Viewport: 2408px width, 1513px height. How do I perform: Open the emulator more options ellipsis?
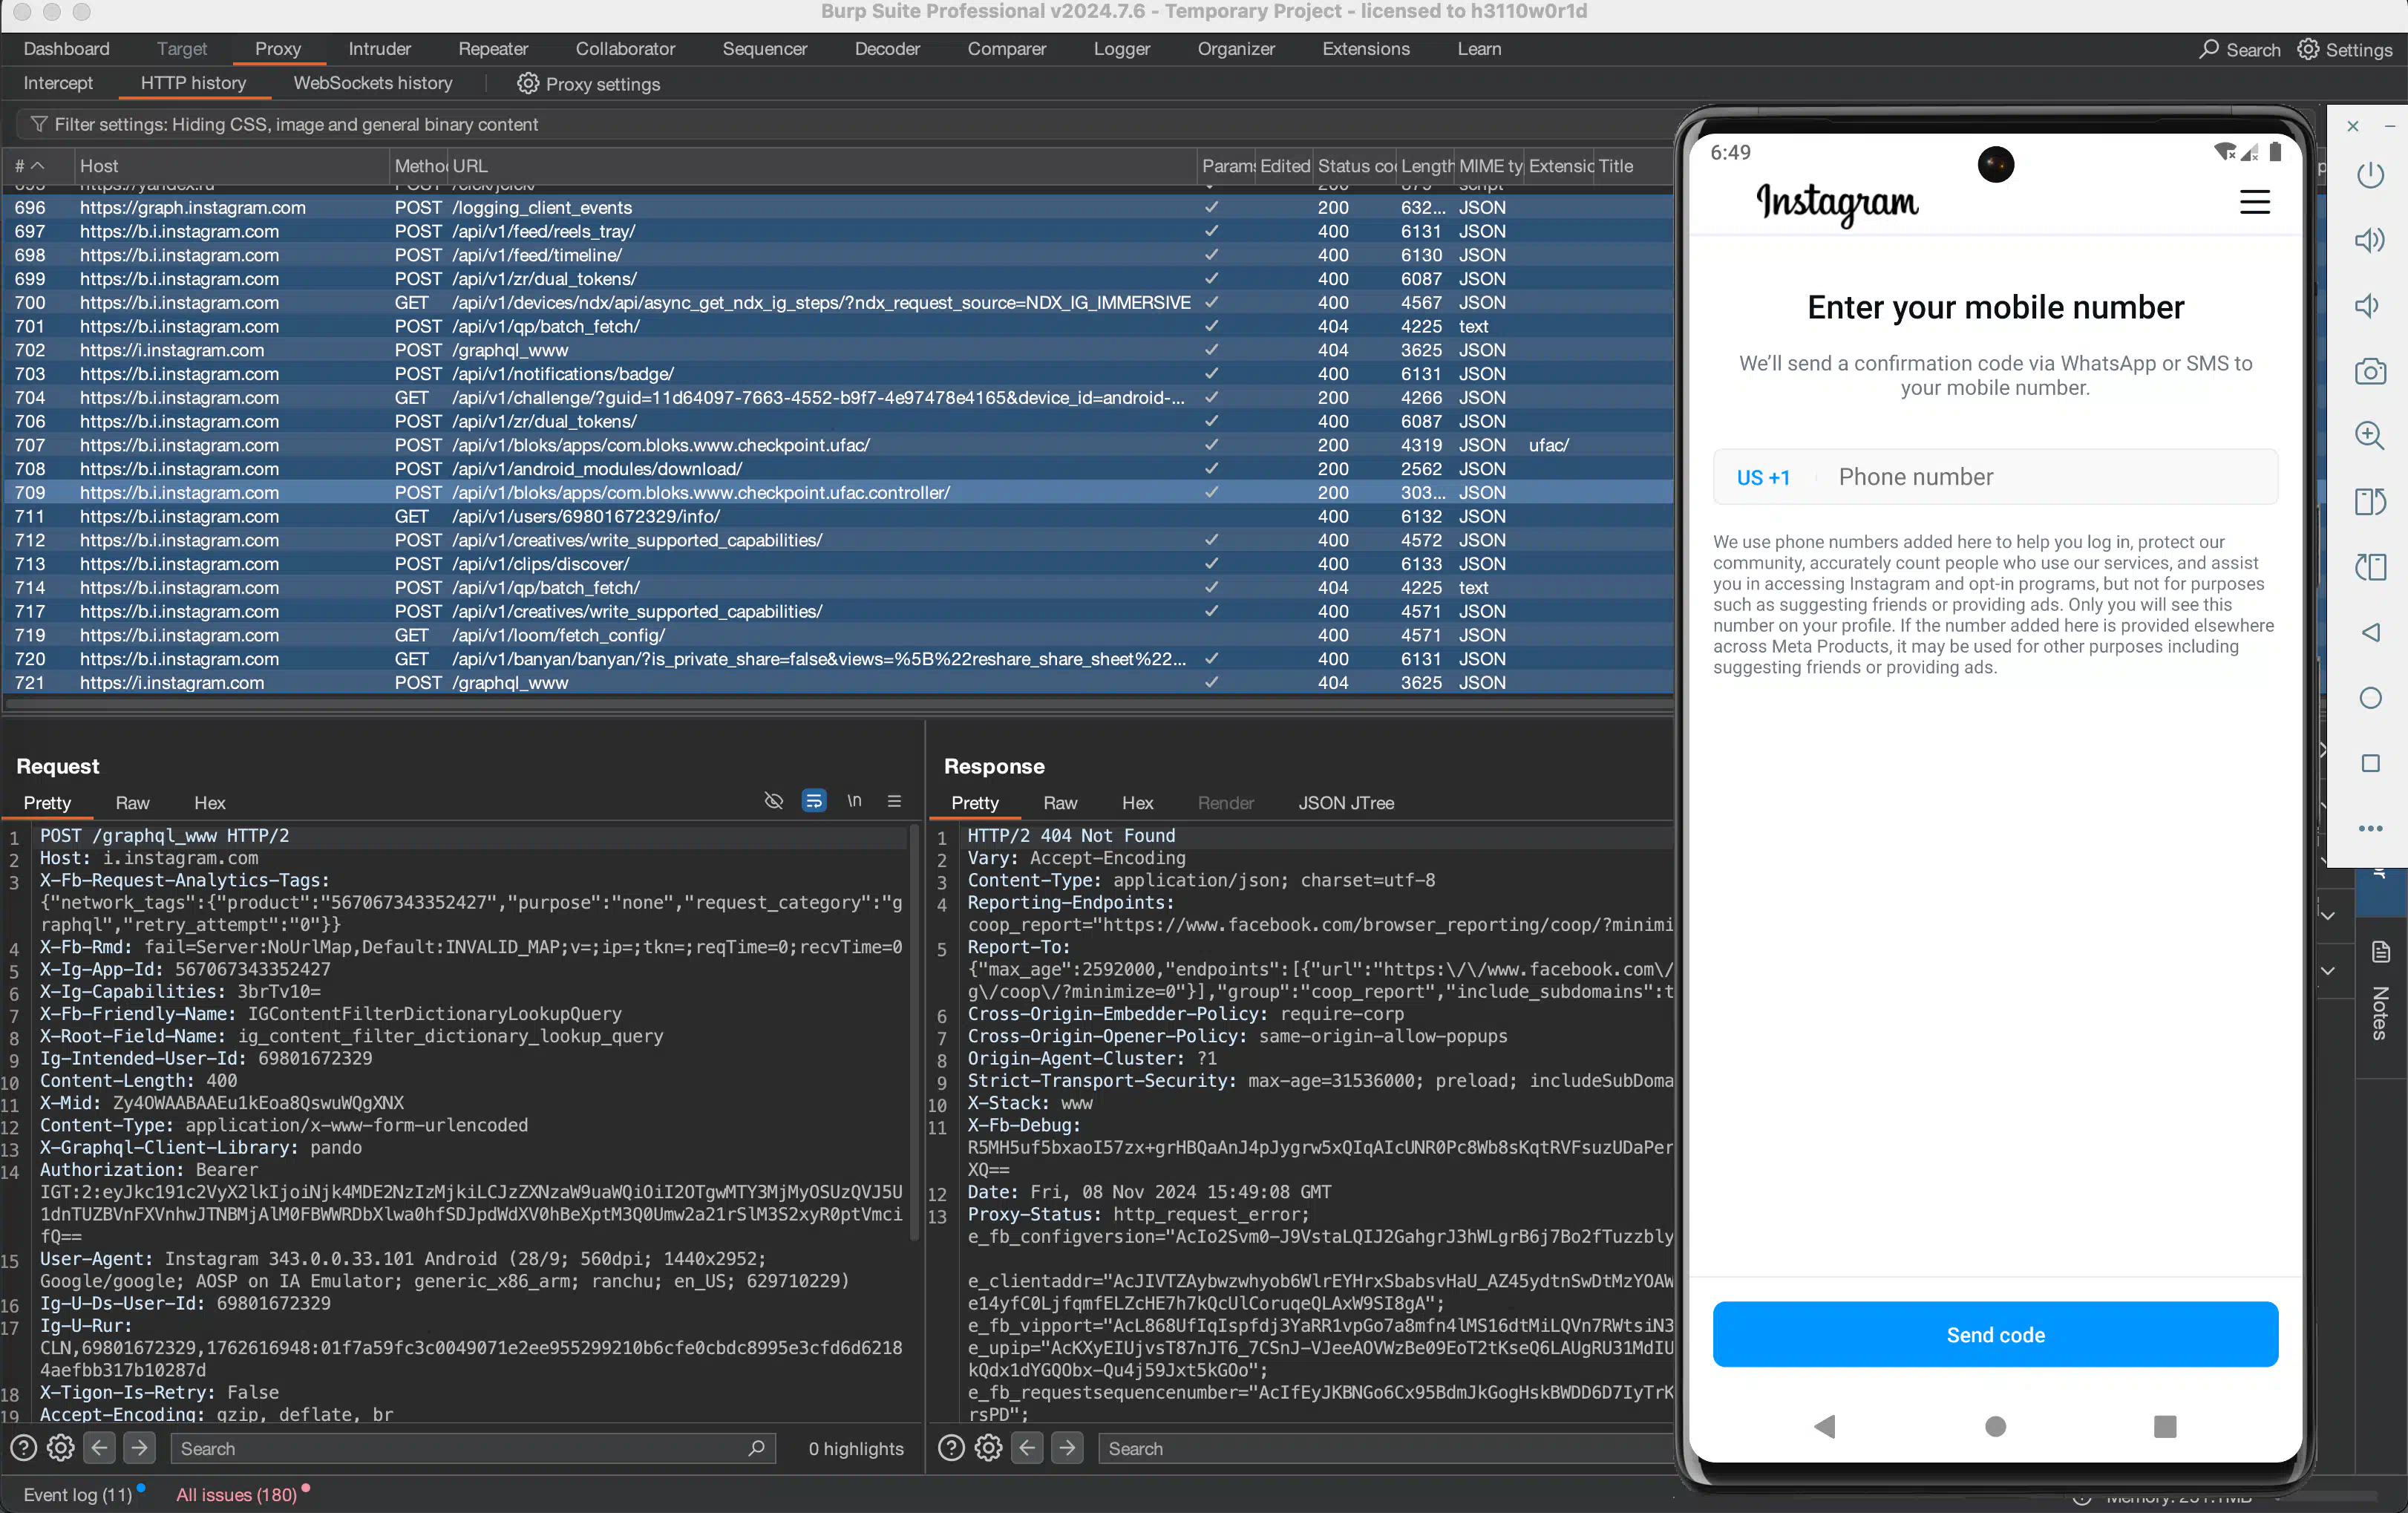[x=2370, y=828]
